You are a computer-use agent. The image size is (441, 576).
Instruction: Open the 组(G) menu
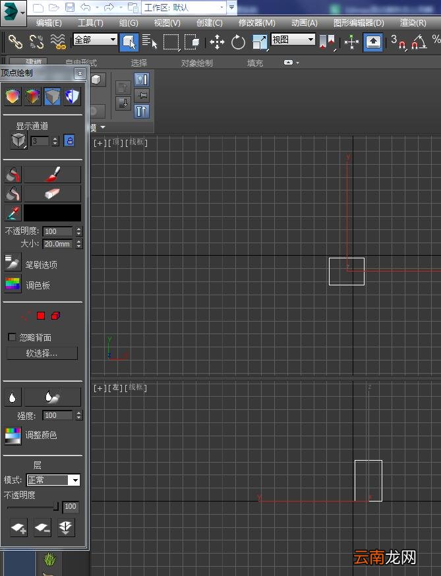point(129,23)
